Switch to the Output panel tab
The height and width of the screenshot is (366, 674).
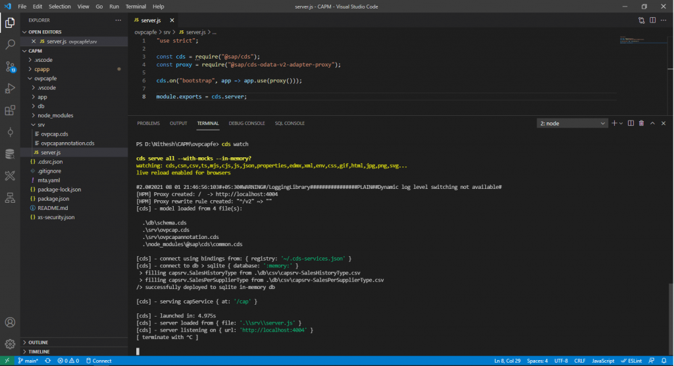pyautogui.click(x=178, y=124)
